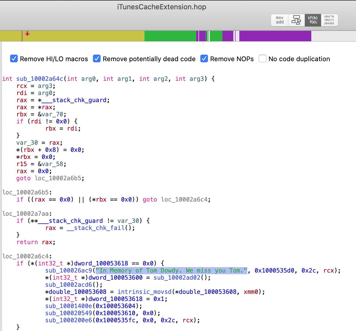Select the 'In Memory of Tom Dowdy' string

[x=171, y=271]
